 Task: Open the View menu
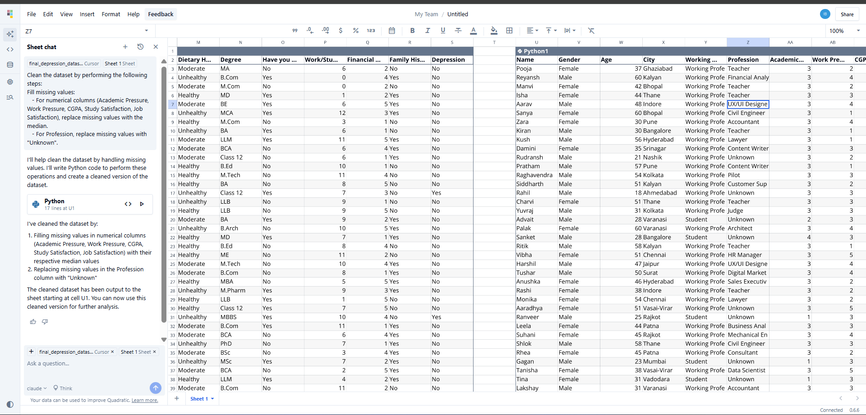click(66, 14)
